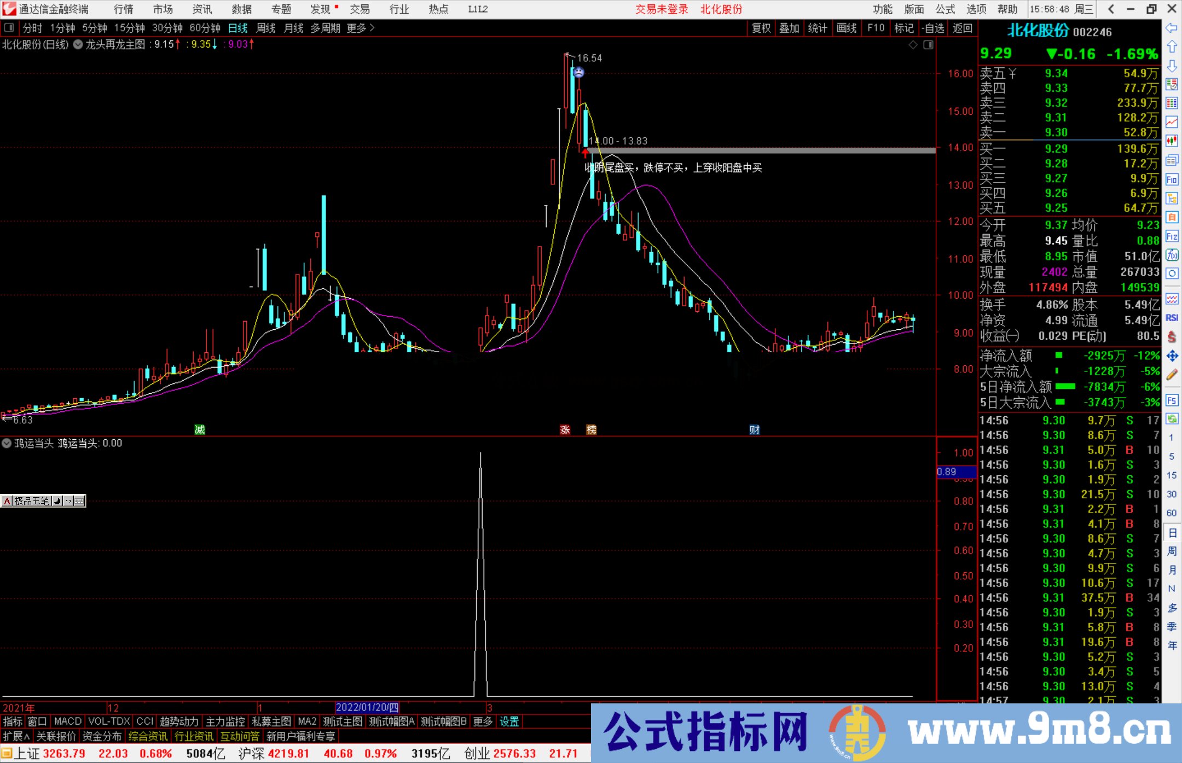
Task: Click the 设置 settings link
Action: pos(509,721)
